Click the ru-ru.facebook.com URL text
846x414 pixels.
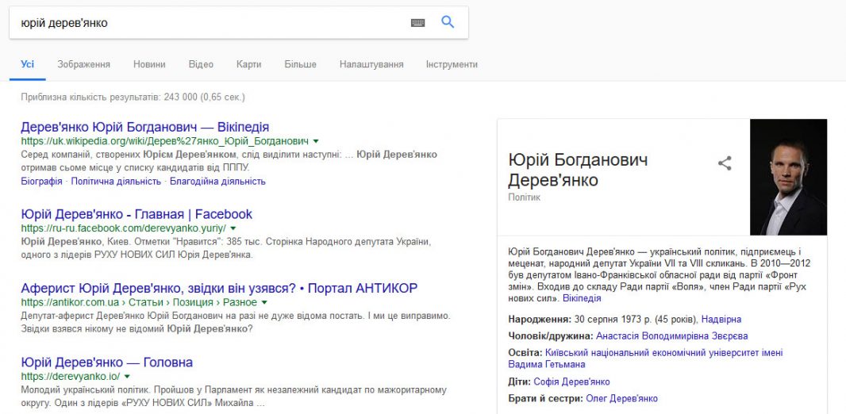124,228
